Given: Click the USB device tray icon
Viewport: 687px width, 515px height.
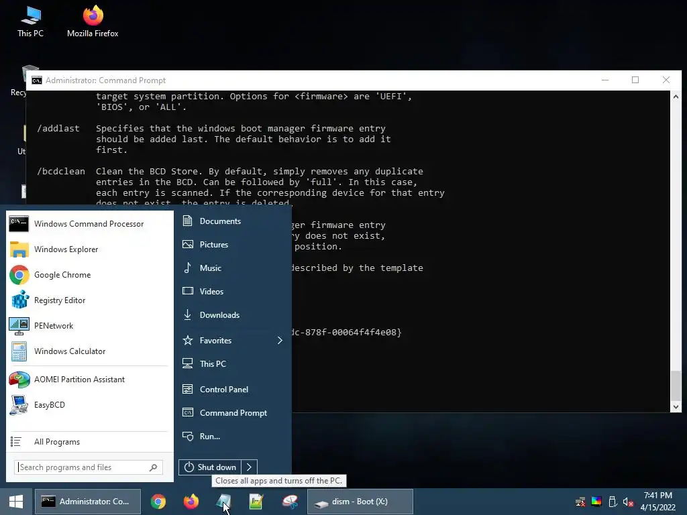Looking at the screenshot, I should point(613,502).
